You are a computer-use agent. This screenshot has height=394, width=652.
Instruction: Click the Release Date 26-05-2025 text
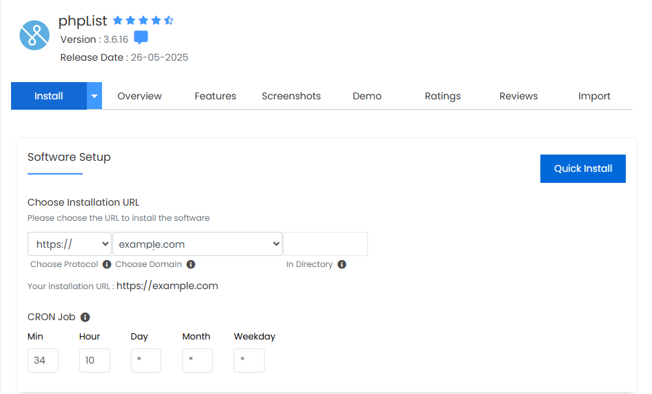[x=124, y=57]
